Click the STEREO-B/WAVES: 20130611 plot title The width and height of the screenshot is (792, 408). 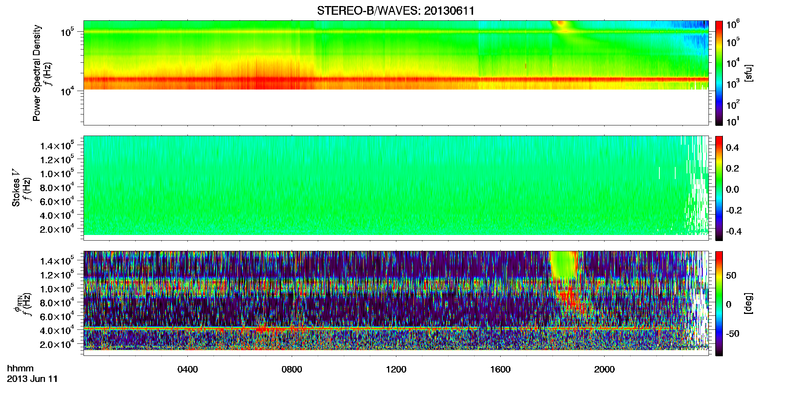pyautogui.click(x=396, y=11)
